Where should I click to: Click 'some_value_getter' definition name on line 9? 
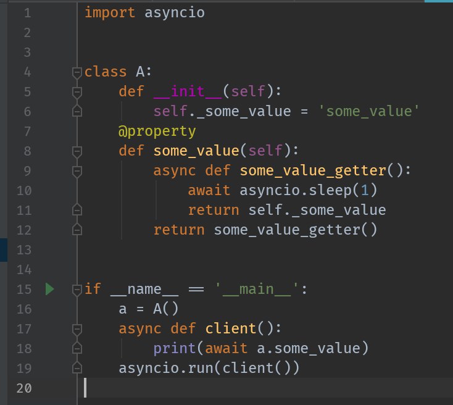click(313, 171)
